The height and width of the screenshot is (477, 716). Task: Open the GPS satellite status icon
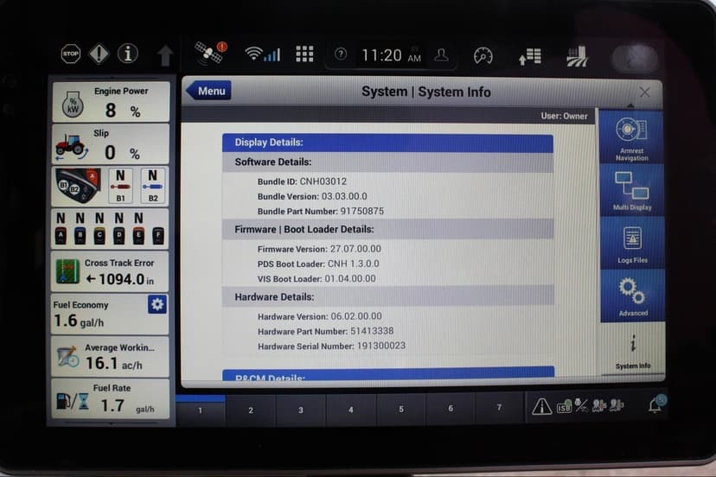[x=208, y=54]
